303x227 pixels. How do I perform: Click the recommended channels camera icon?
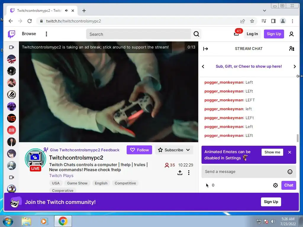12,177
